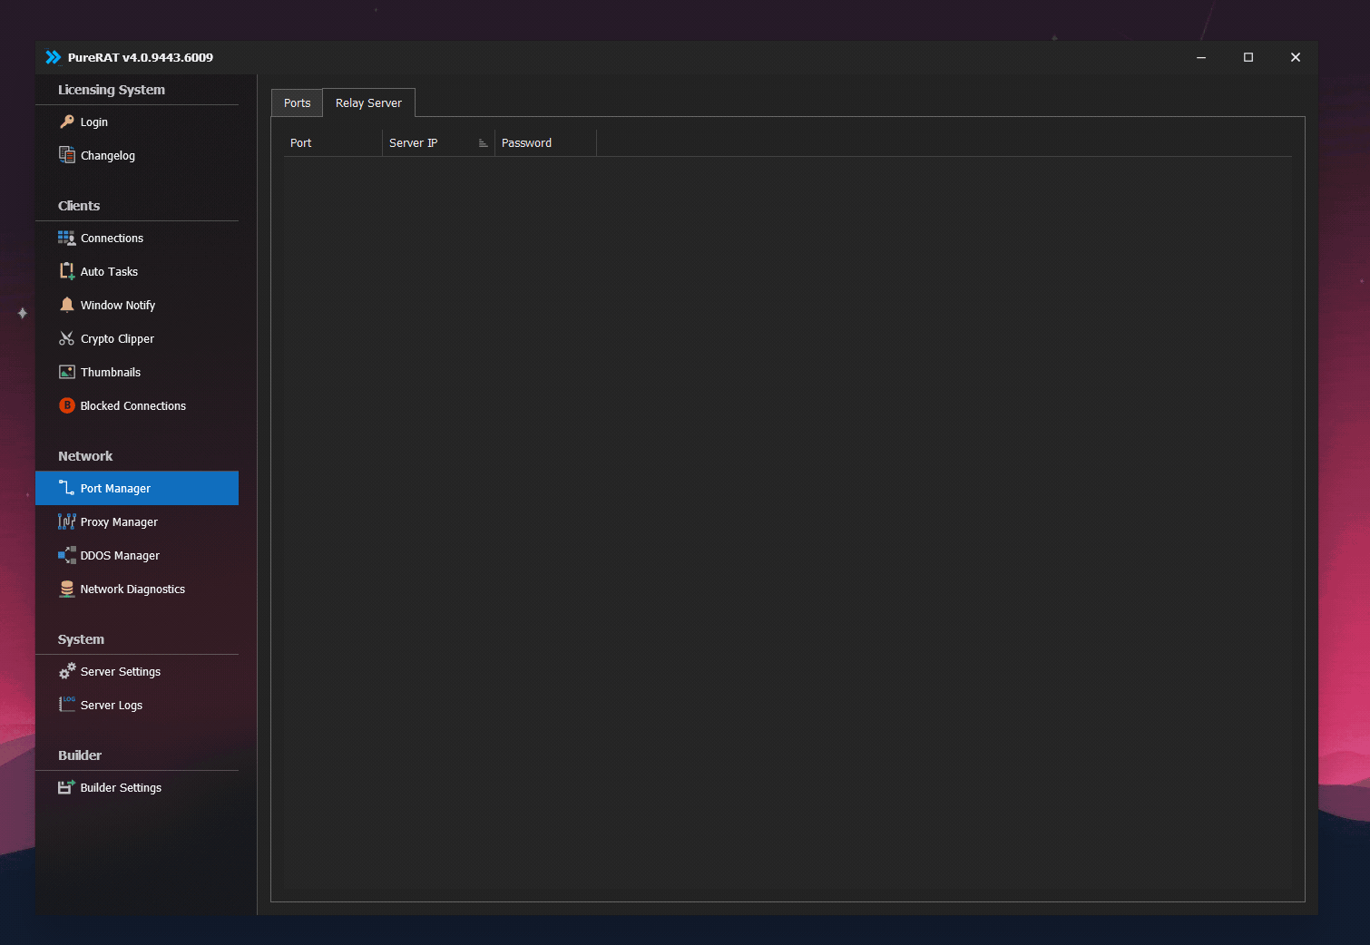
Task: Open Proxy Manager
Action: [x=137, y=521]
